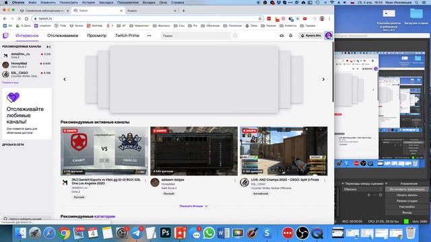
Task: Open options for the ANZ Champs stream card
Action: click(x=325, y=181)
